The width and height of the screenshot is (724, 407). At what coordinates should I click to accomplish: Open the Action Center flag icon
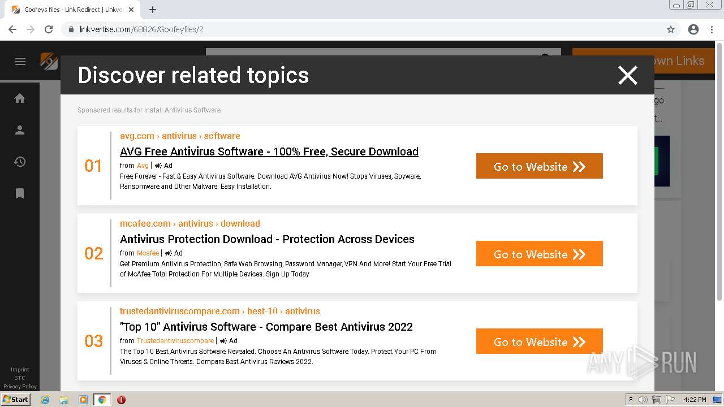669,400
